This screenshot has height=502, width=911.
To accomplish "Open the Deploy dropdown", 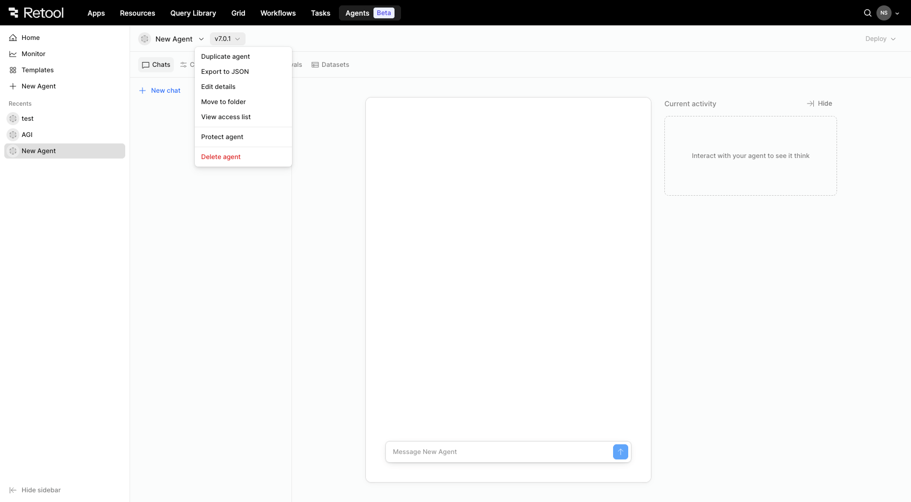I will point(880,39).
